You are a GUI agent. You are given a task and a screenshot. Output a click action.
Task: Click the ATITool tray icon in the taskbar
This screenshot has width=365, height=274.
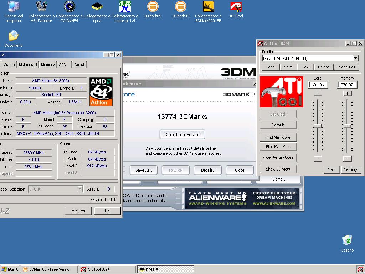coord(360,269)
